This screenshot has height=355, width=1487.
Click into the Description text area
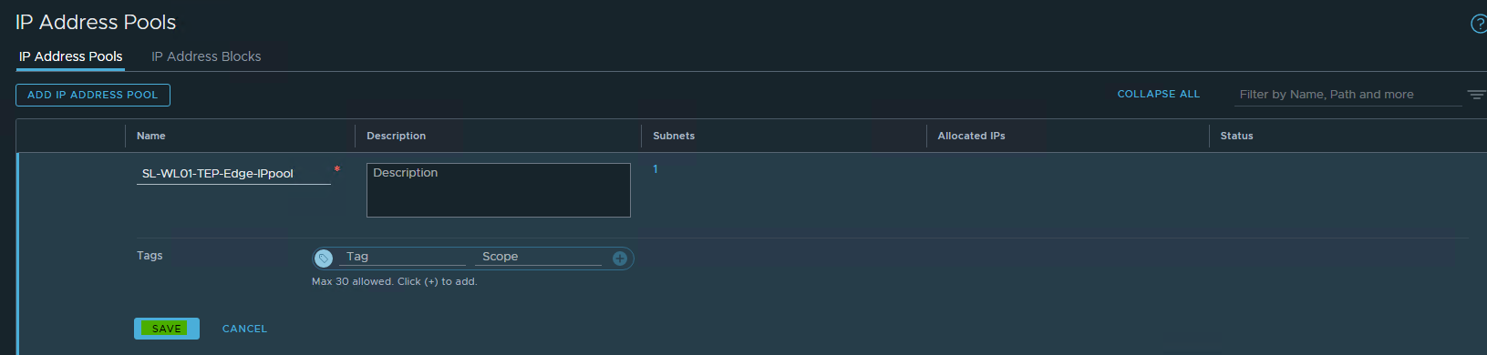[499, 190]
